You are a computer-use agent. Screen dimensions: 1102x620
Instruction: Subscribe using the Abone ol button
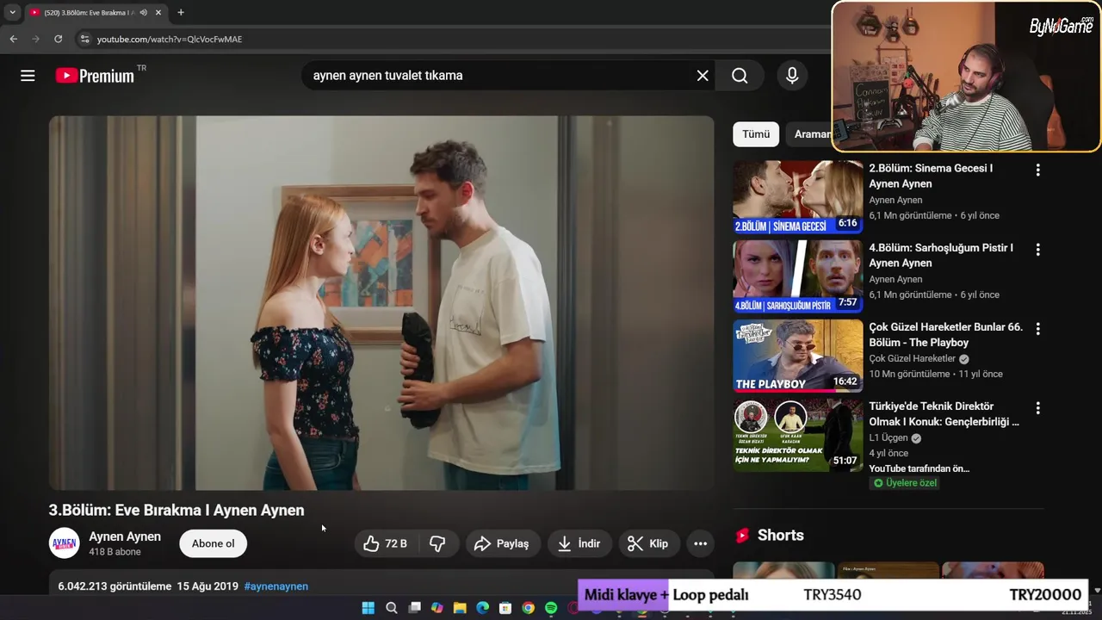click(x=213, y=543)
